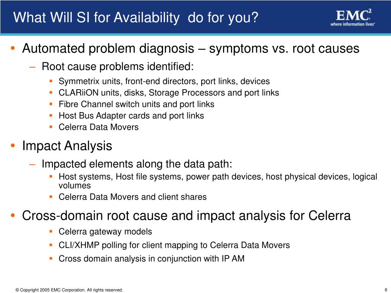Click the orange bullet beside Impact Analysis
391x293 pixels.
(13, 145)
